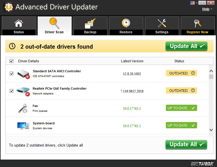
Task: Click version 7.119.0615.2018
Action: (132, 91)
